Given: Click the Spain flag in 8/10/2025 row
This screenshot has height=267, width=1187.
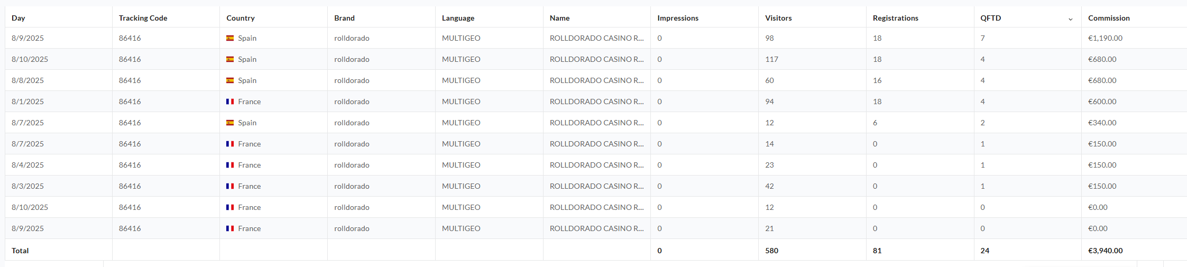Looking at the screenshot, I should coord(230,59).
